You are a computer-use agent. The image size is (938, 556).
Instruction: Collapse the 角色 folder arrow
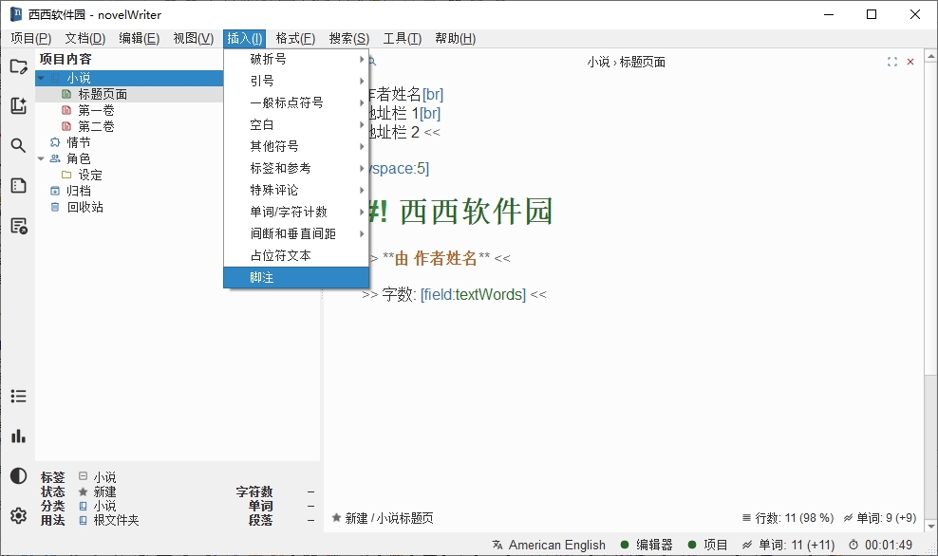point(41,159)
